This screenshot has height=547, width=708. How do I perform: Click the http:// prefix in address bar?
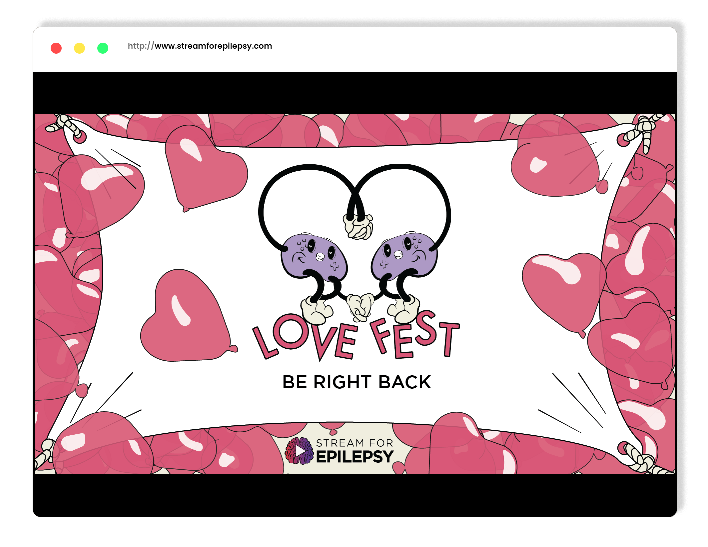[x=141, y=46]
